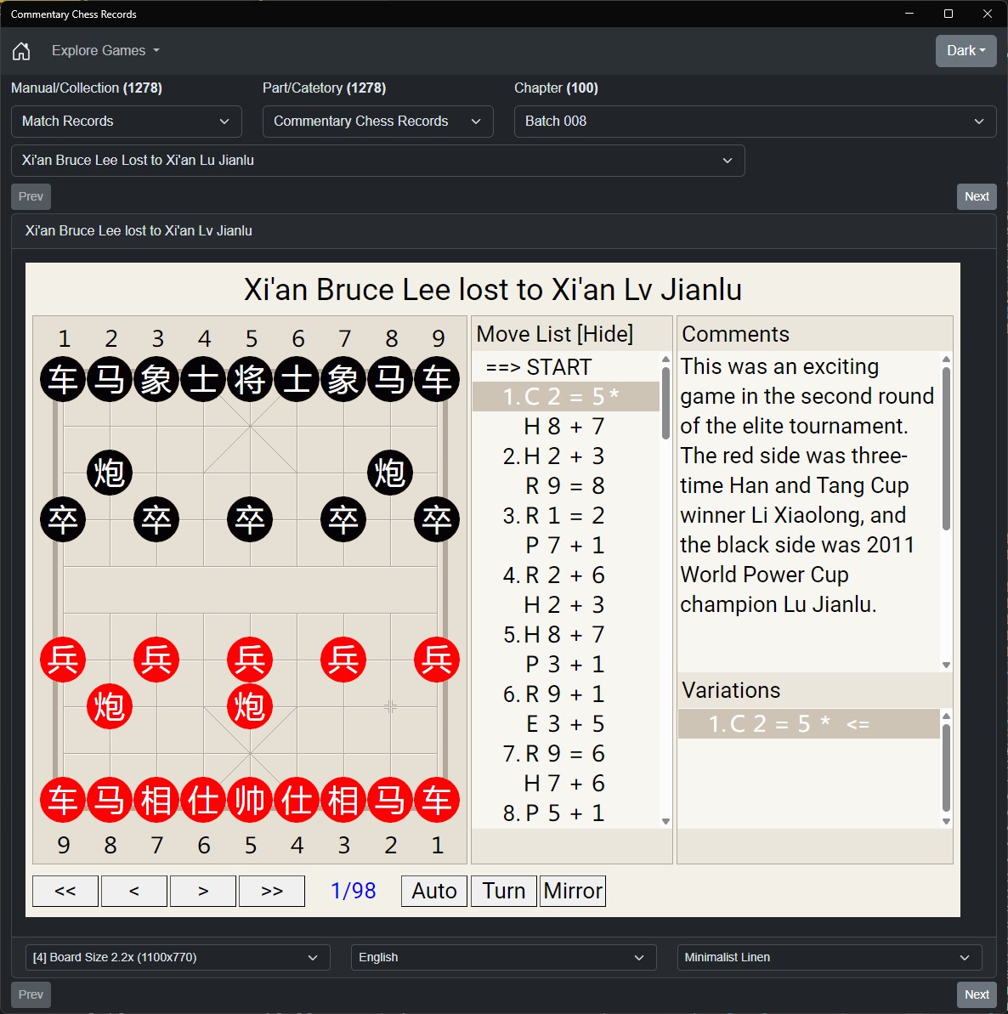Click the black cannon 炮 on file 8

[390, 473]
